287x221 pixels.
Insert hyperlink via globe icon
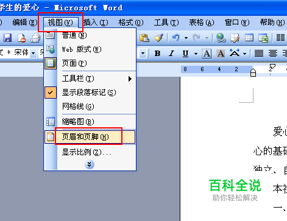point(221,38)
